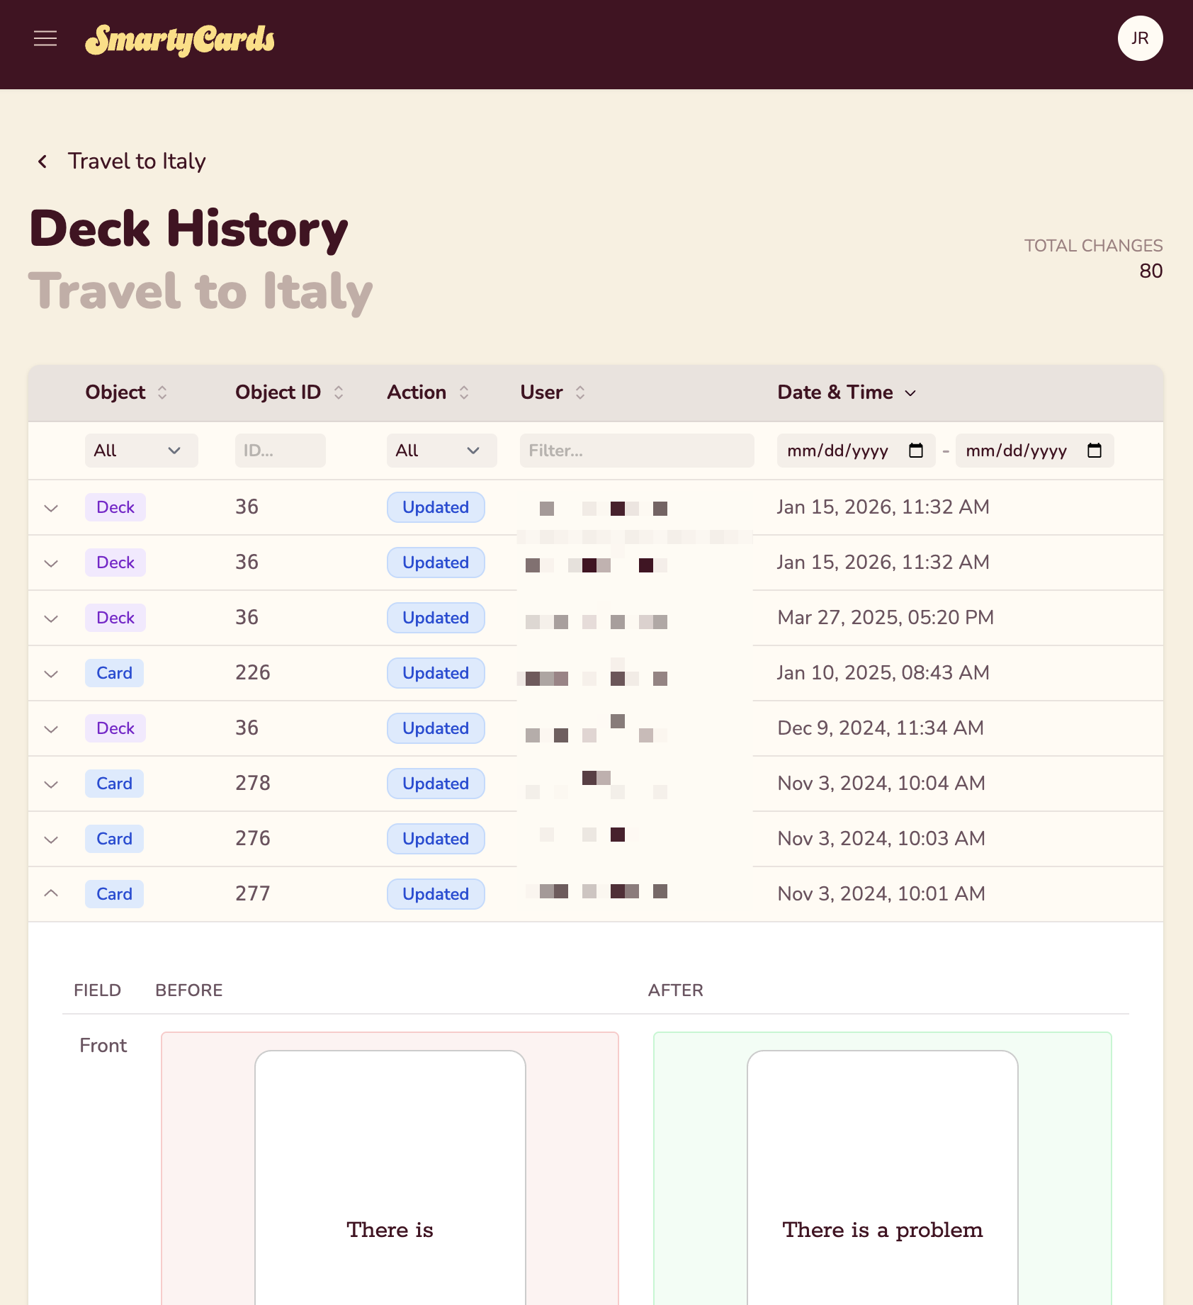The width and height of the screenshot is (1193, 1305).
Task: Open the Action filter All dropdown
Action: pos(441,451)
